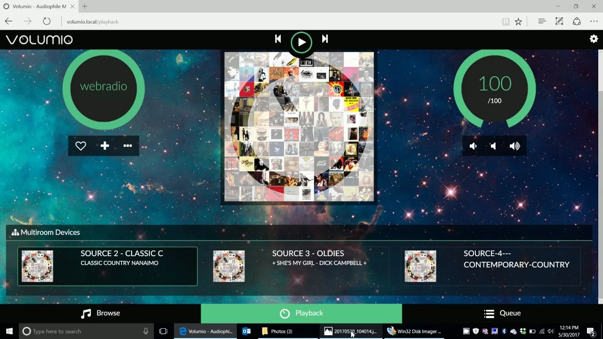Select the Volumio - Audiophile browser tab

pos(39,7)
